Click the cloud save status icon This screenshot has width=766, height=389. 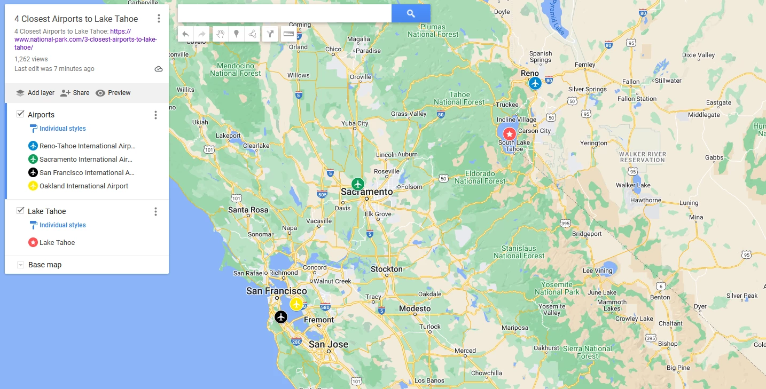click(159, 69)
